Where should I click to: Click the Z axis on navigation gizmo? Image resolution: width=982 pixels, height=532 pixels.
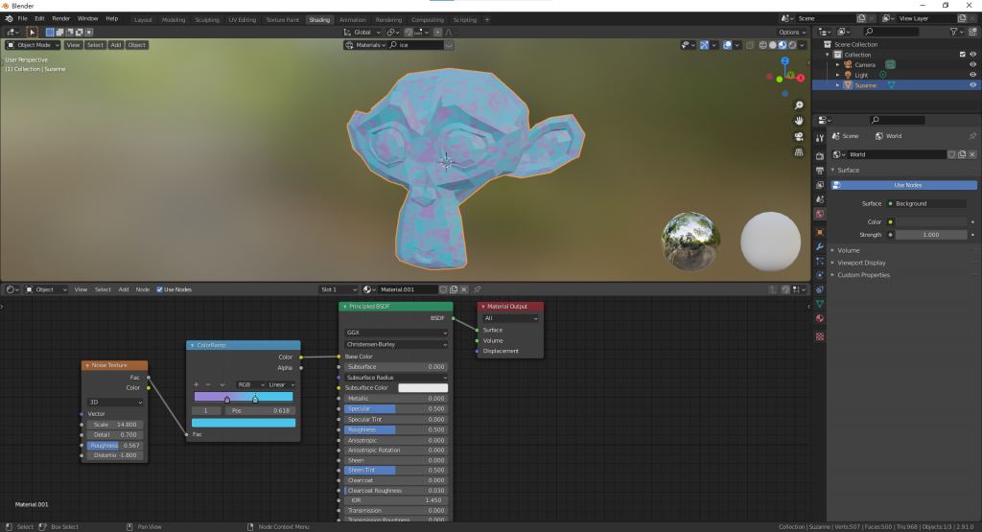784,61
